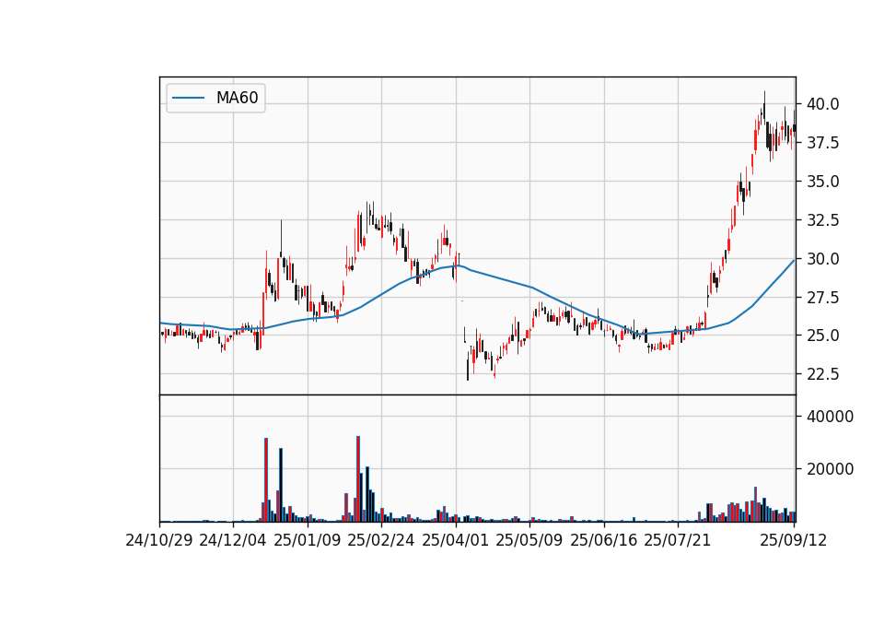
Task: Click the 20000 volume axis label
Action: 830,469
